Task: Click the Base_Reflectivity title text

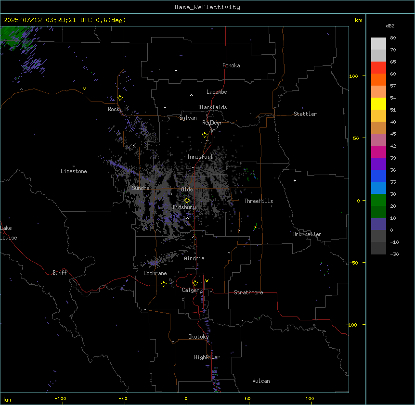Action: point(207,7)
